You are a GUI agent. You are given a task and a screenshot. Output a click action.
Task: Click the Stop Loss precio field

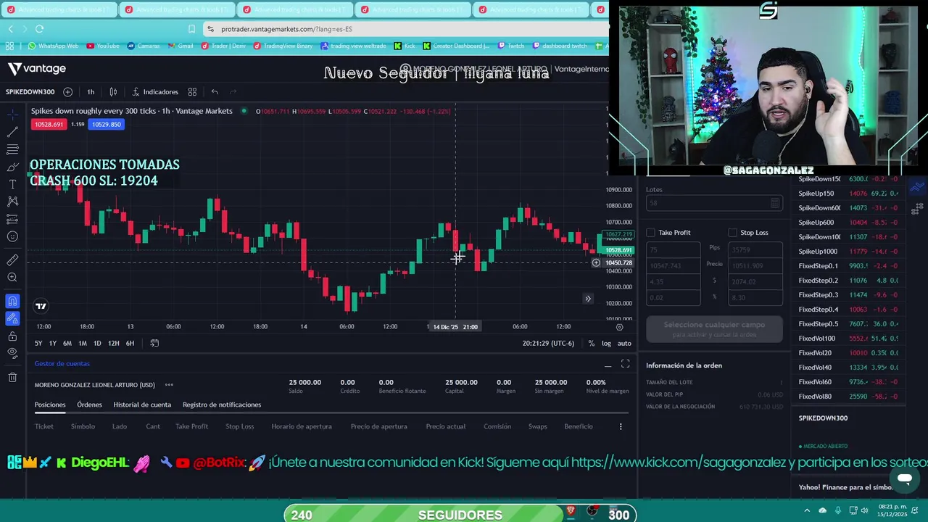point(755,265)
